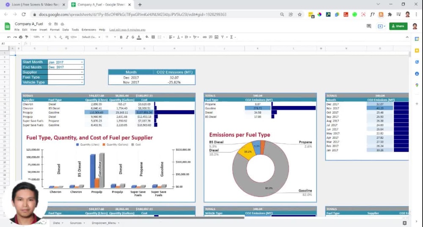Viewport: 423px width, 227px height.
Task: Click the Name box showing A1
Action: 10,44
